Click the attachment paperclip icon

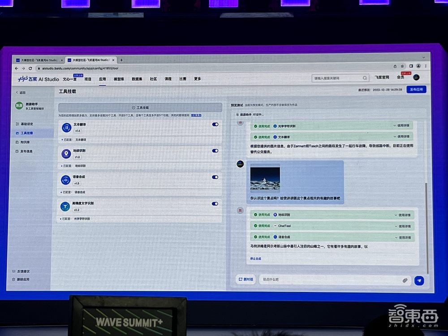pyautogui.click(x=405, y=280)
